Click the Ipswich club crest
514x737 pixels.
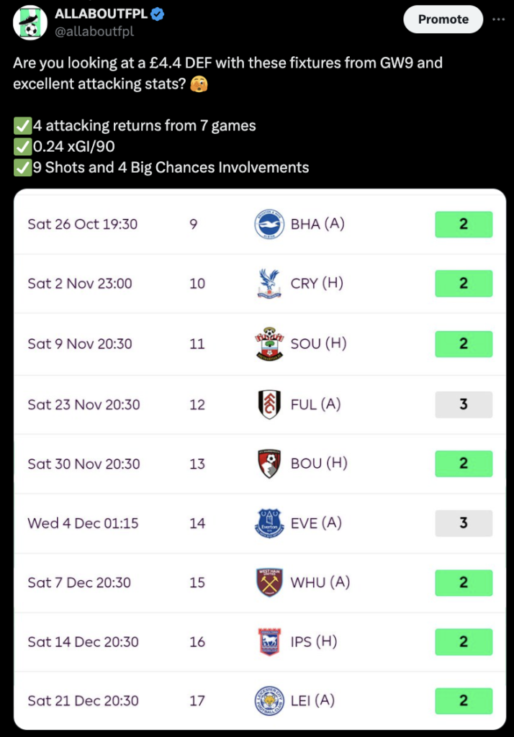269,641
